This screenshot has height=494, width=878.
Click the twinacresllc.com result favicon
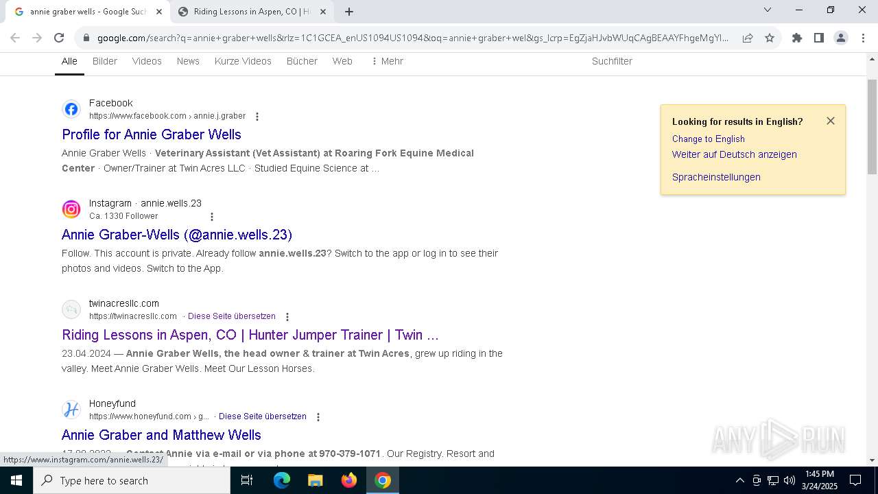tap(71, 309)
